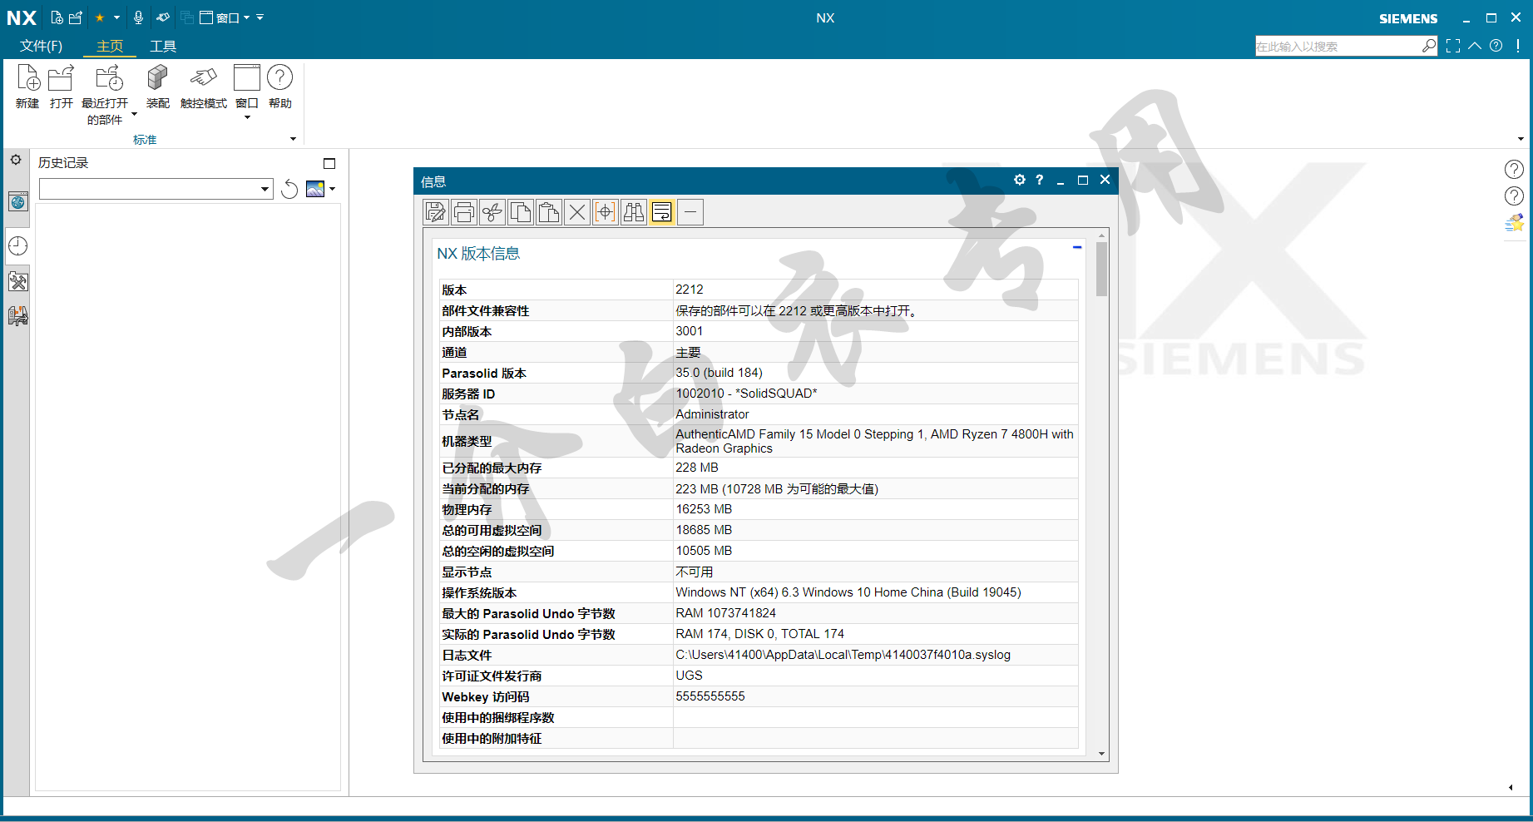Switch to the Tools (工具) tab
The height and width of the screenshot is (822, 1533).
coord(163,46)
